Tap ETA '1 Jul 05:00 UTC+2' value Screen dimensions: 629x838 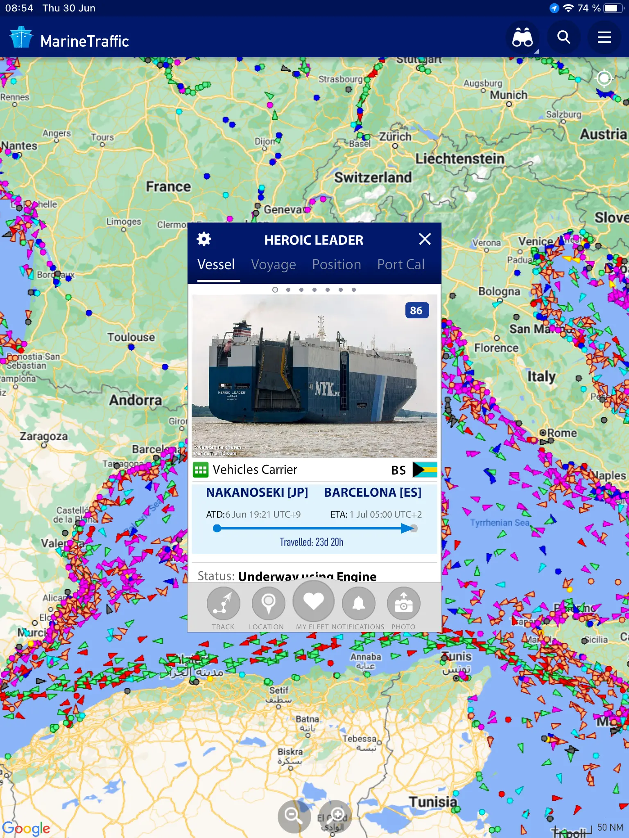point(386,514)
